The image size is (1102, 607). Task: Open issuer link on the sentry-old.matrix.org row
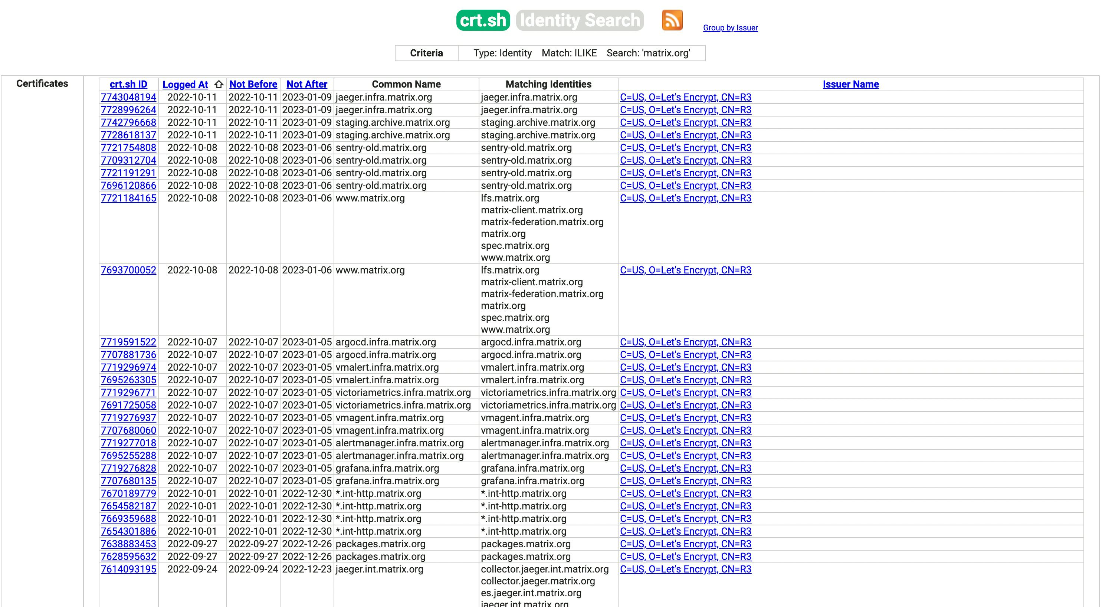coord(685,148)
